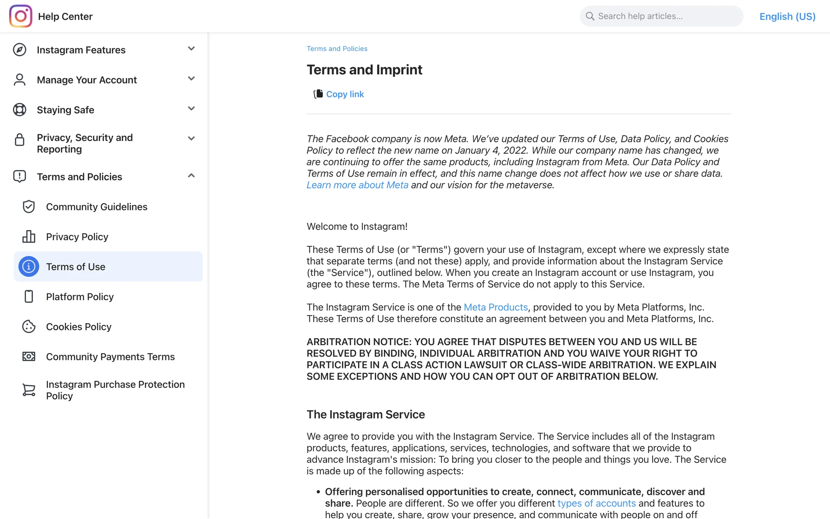Follow the Meta Products link
Viewport: 830px width, 519px height.
tap(495, 307)
